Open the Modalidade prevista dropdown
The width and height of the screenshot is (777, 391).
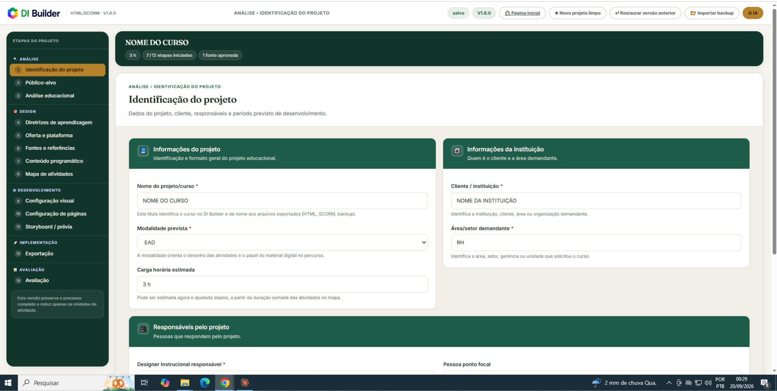point(282,242)
